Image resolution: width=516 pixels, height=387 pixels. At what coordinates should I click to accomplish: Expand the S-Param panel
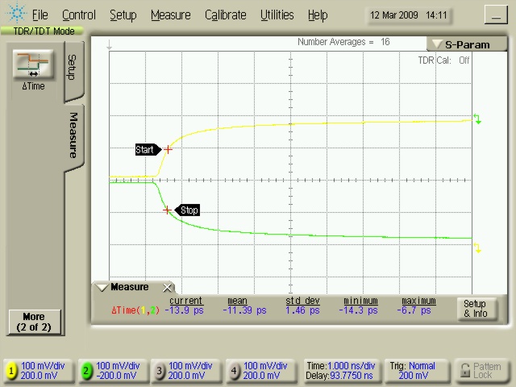point(436,45)
